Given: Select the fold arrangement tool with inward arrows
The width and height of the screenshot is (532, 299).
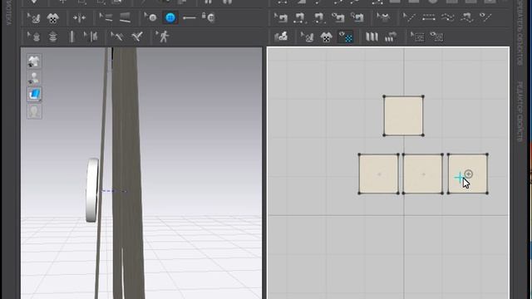Looking at the screenshot, I should (79, 17).
